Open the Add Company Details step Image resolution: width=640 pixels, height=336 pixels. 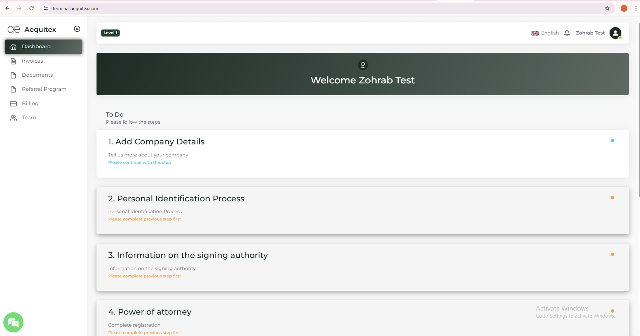[156, 142]
